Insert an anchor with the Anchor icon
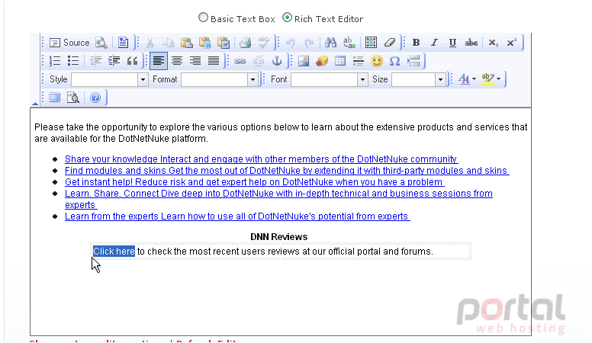The width and height of the screenshot is (592, 343). point(277,61)
